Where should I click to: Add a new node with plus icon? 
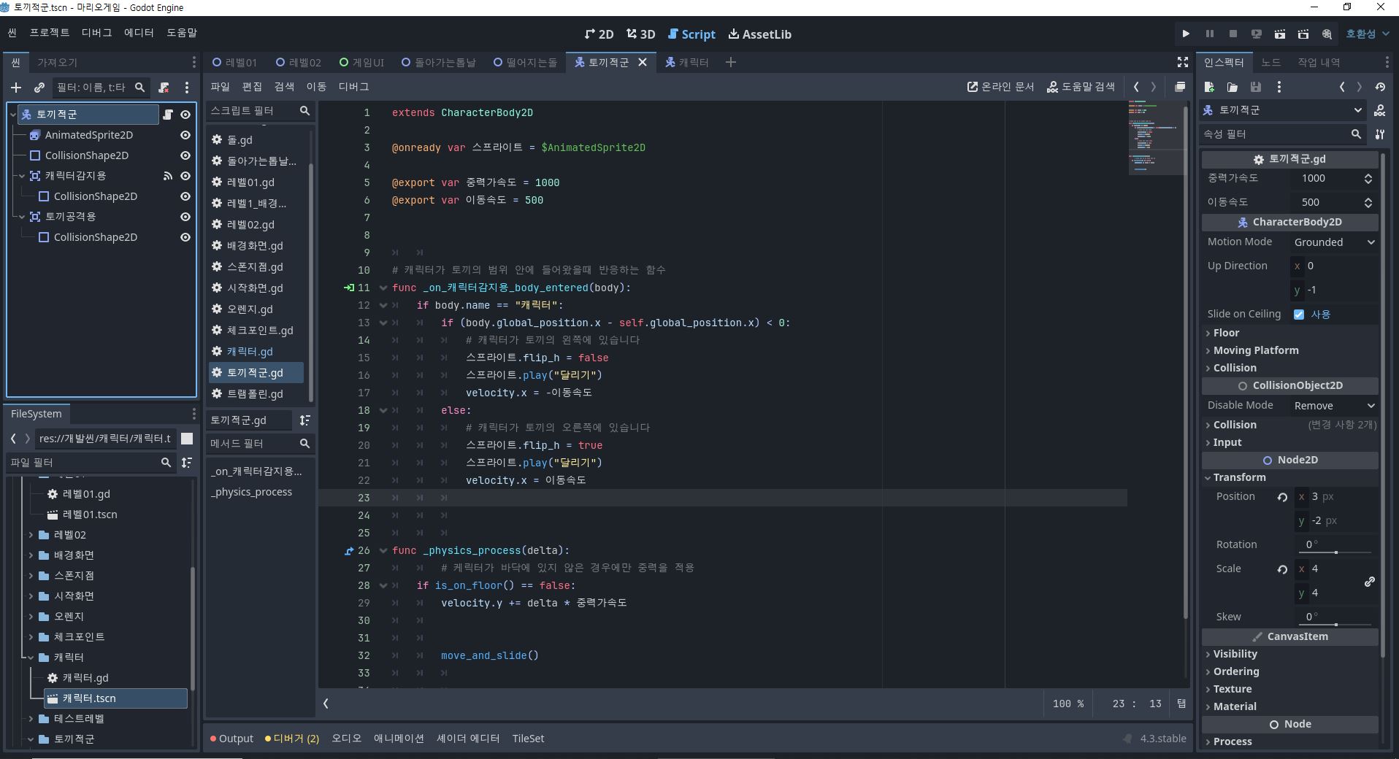(x=16, y=88)
